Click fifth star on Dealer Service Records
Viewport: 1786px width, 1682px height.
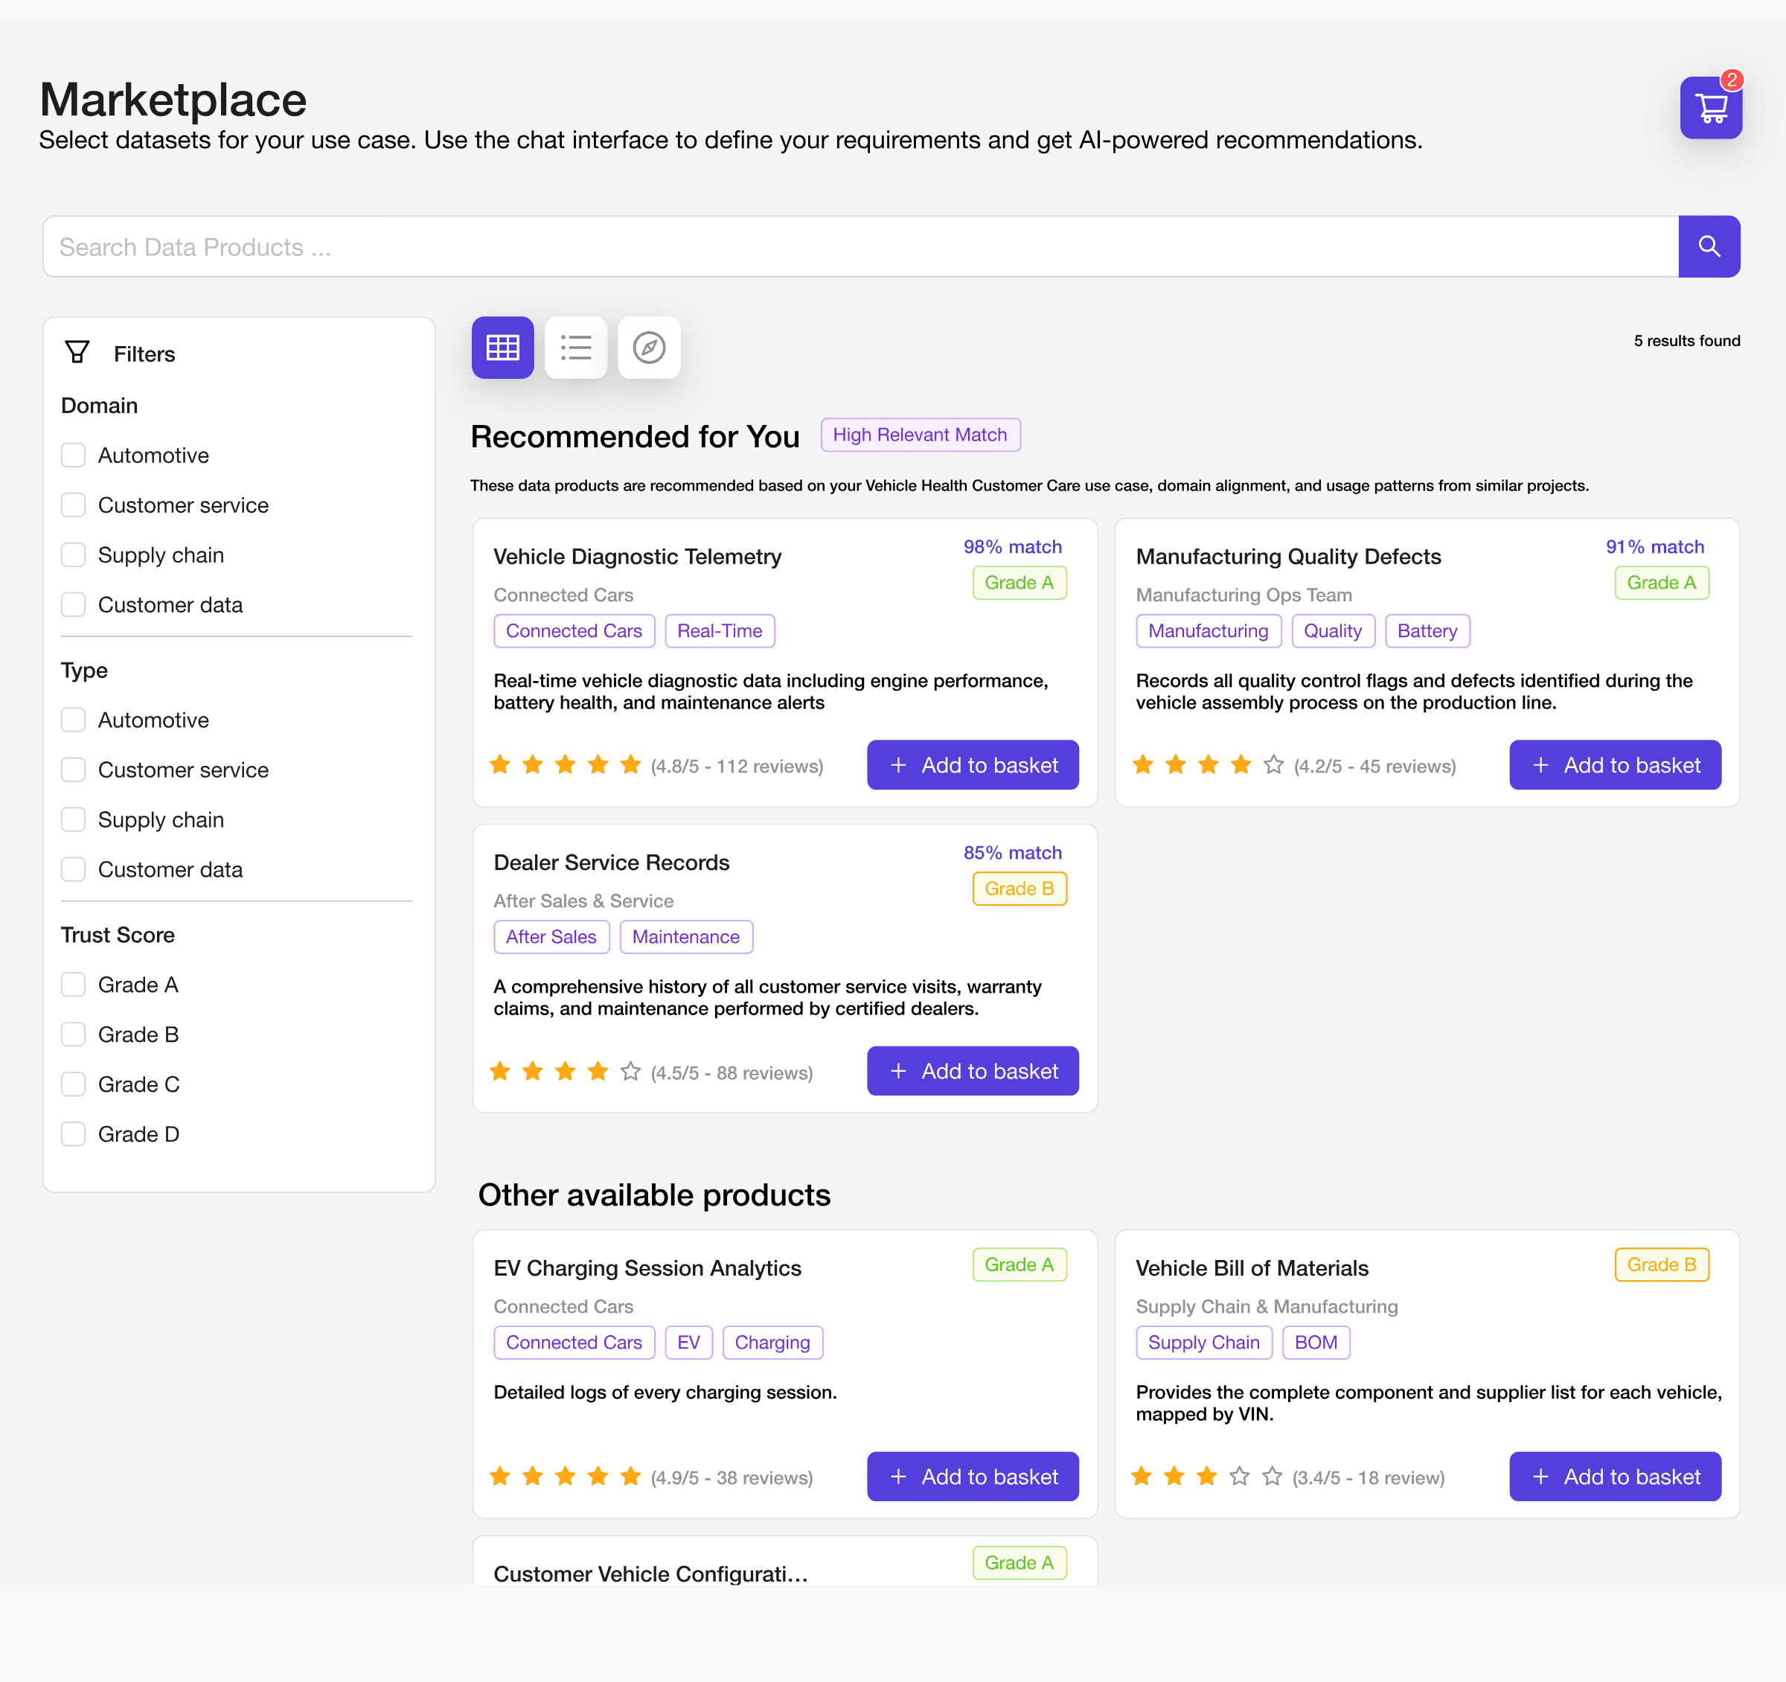coord(630,1071)
